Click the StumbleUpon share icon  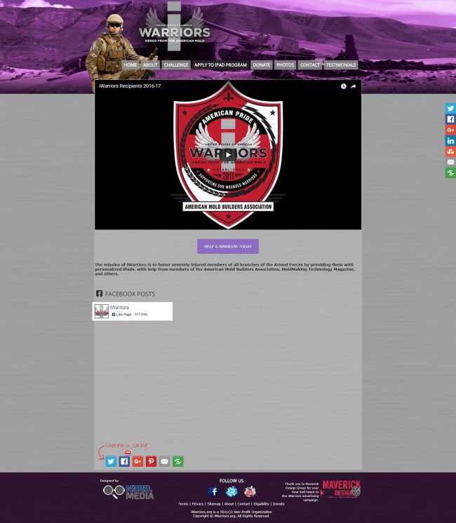tap(450, 151)
